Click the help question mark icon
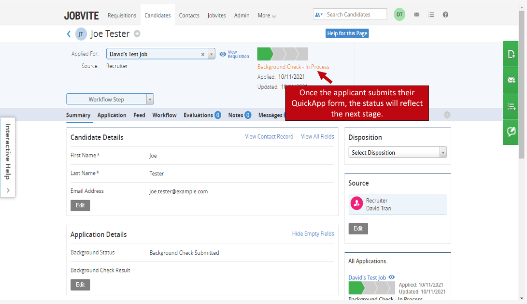The image size is (527, 304). pyautogui.click(x=445, y=15)
